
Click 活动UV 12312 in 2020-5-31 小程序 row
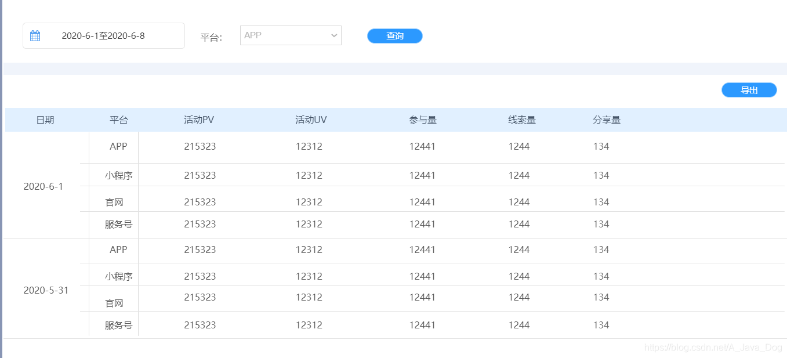click(309, 277)
